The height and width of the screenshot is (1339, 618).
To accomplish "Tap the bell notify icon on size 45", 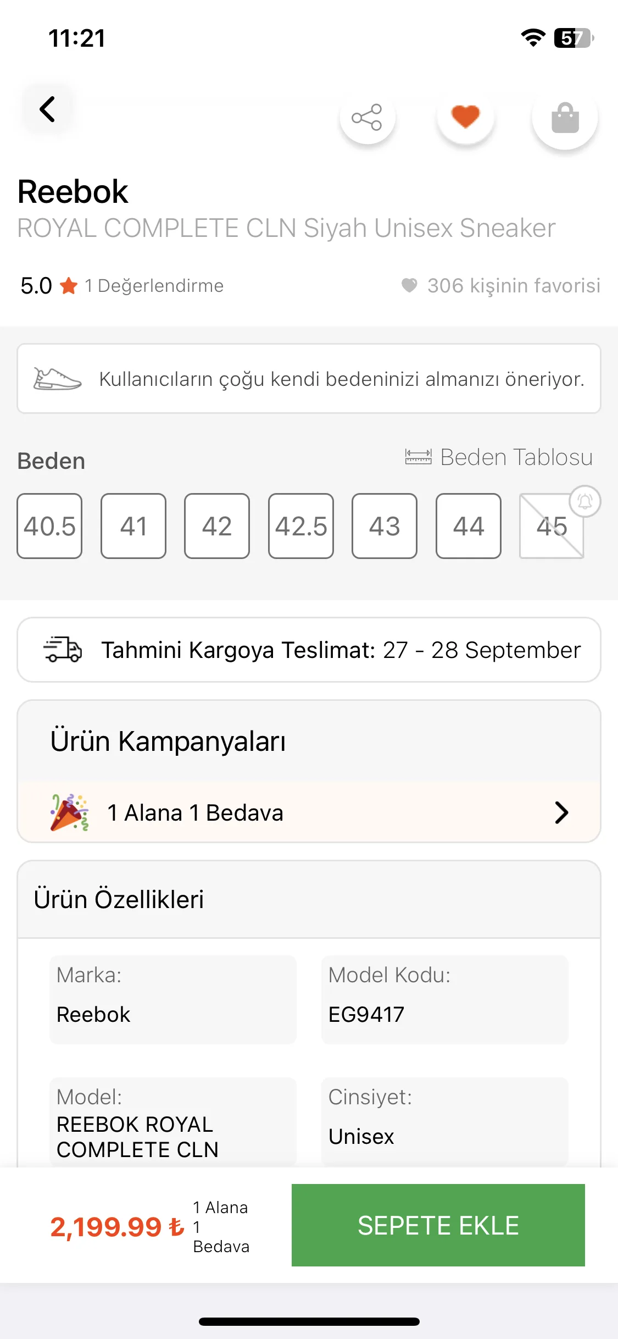I will pyautogui.click(x=585, y=501).
